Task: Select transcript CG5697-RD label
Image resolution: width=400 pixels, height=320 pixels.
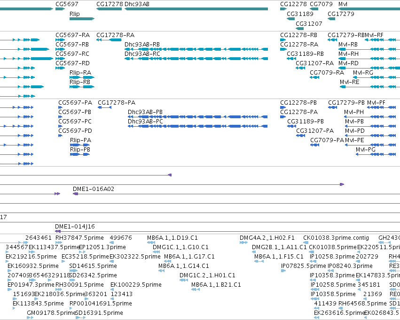Action: 73,63
